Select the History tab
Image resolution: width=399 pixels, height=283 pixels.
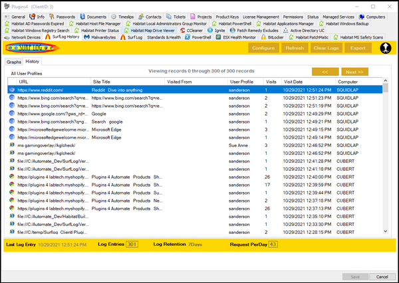click(x=32, y=61)
